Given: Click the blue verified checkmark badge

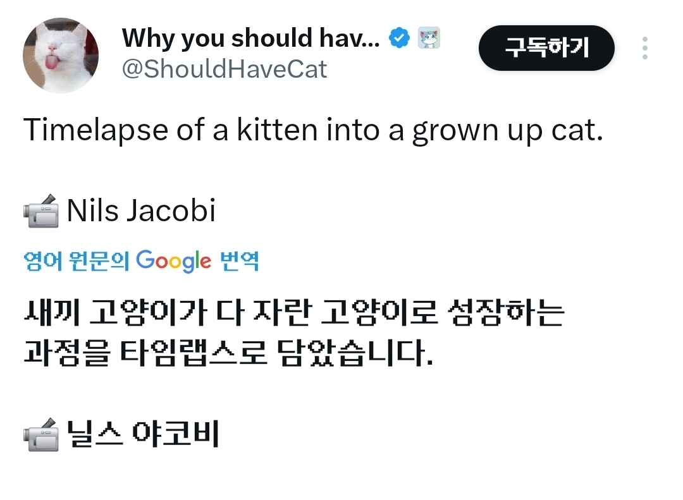Looking at the screenshot, I should point(398,39).
